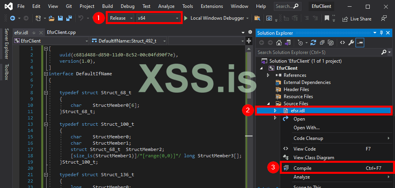Expand the efsr.idl tree item
The width and height of the screenshot is (395, 188).
tap(275, 110)
